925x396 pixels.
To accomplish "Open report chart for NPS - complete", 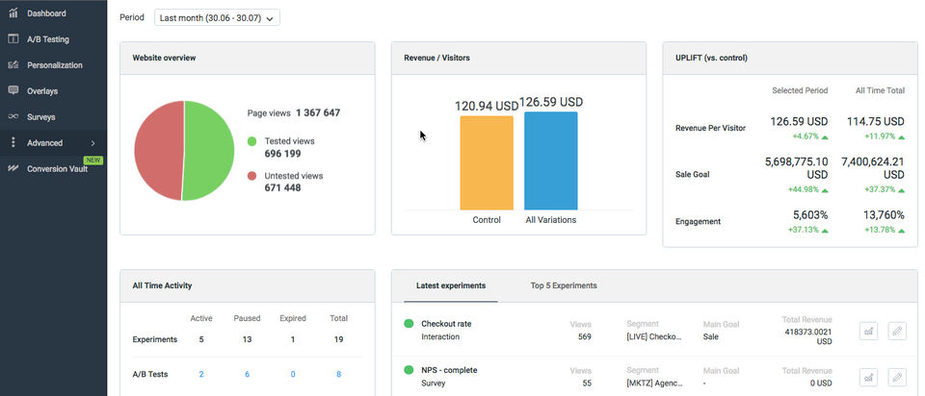I will (869, 377).
